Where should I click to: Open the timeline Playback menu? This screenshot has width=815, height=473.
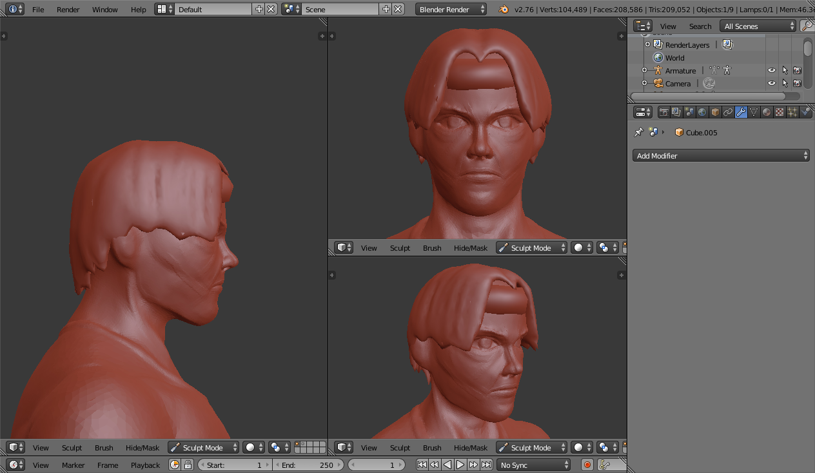145,465
